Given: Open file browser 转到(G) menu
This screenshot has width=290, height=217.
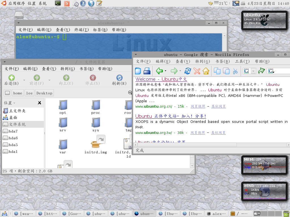Looking at the screenshot, I should click(68, 69).
